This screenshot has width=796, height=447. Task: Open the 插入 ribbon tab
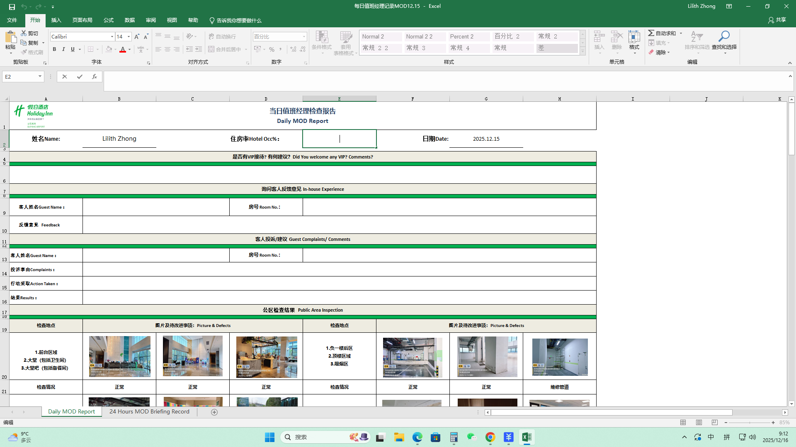coord(56,20)
